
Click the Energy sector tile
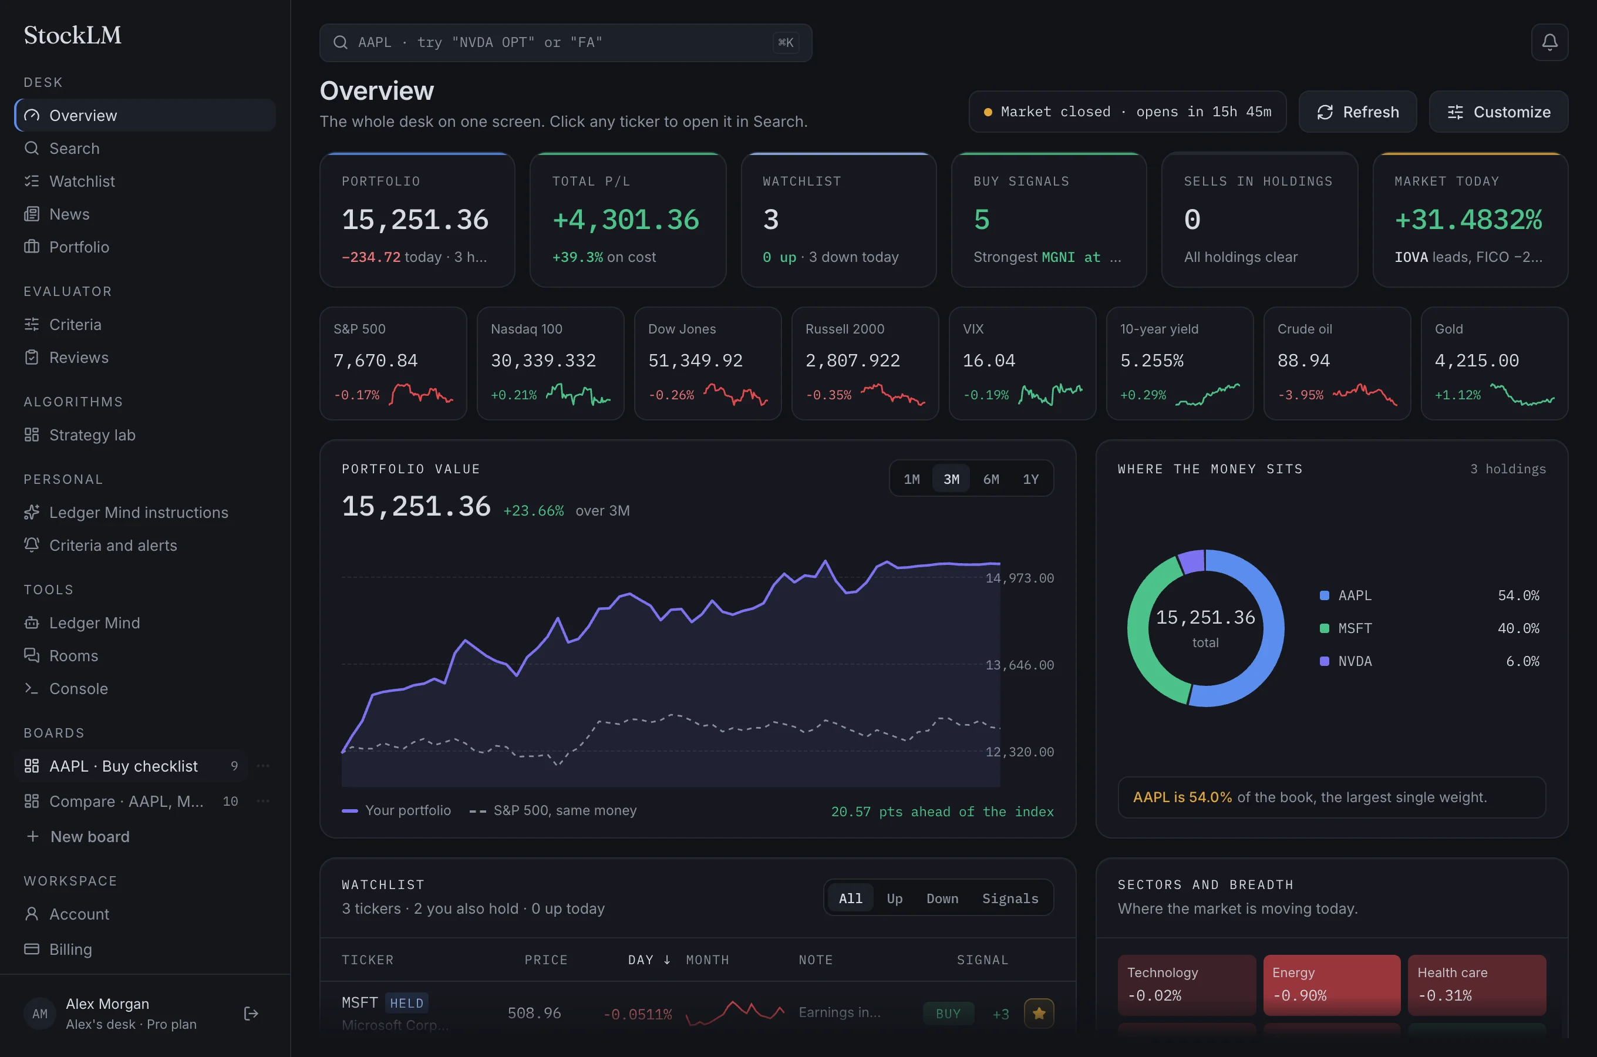pos(1332,985)
